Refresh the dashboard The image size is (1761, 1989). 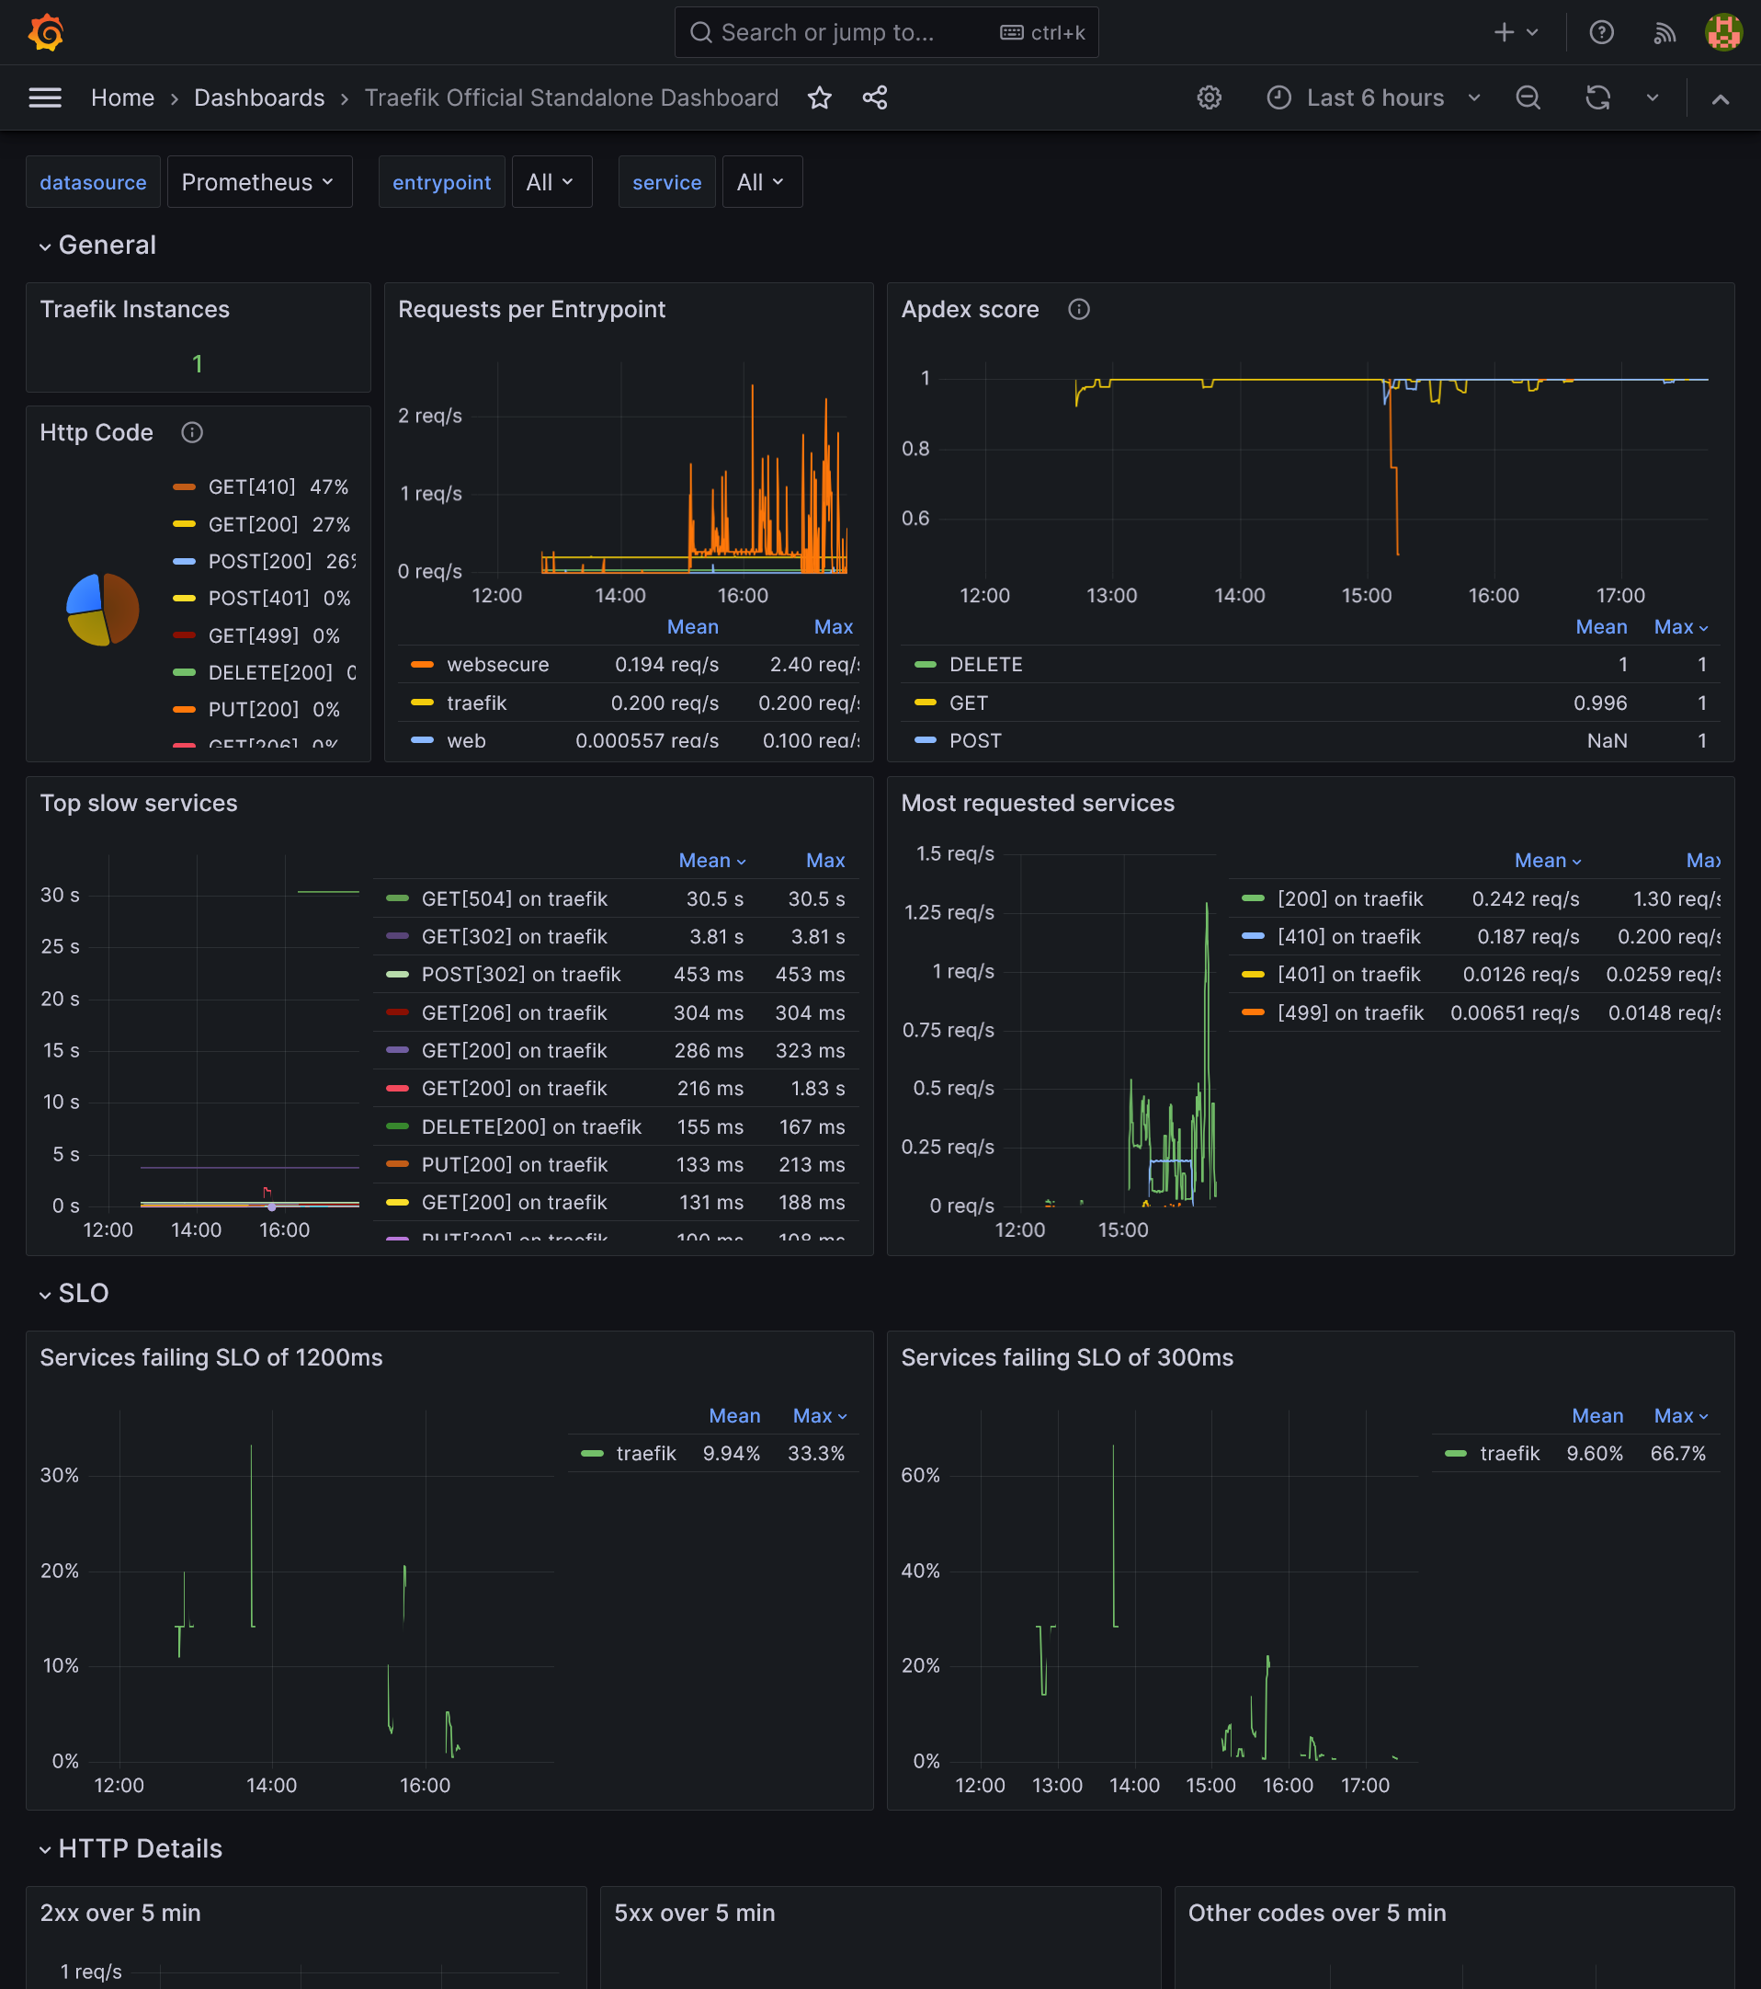(x=1597, y=97)
